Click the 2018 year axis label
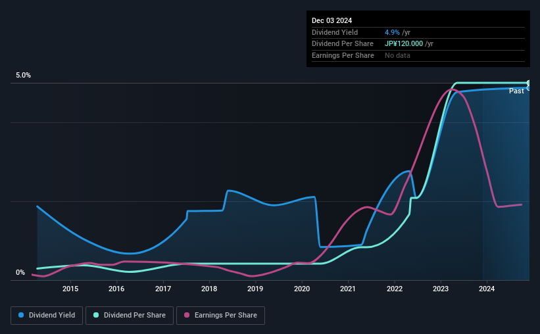 [x=209, y=289]
